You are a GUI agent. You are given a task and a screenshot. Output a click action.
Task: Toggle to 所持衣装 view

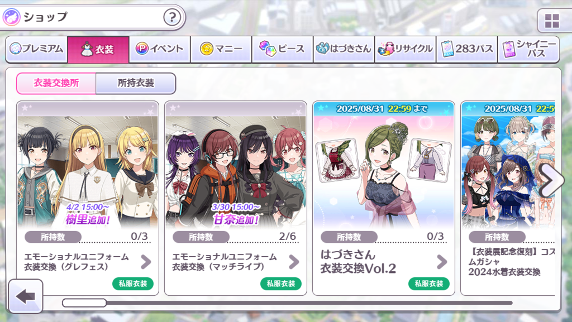coord(136,83)
